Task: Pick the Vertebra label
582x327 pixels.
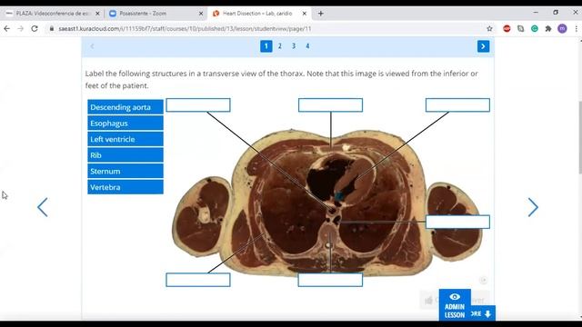Action: 125,187
